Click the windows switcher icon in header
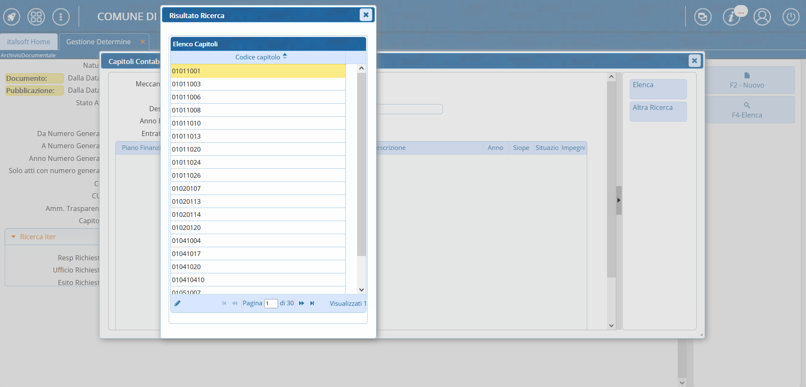 coord(703,17)
